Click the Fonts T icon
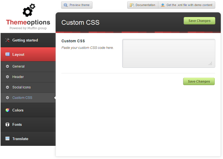Screen dimensions: 223x159 point(7,124)
